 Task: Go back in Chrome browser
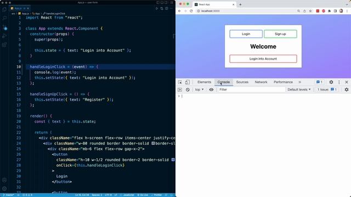179,11
